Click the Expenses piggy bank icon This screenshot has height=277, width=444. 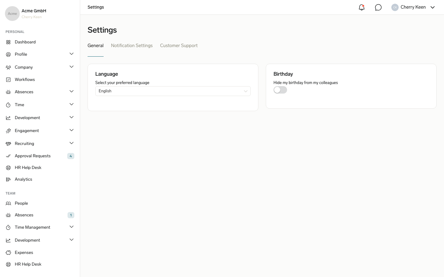8,253
